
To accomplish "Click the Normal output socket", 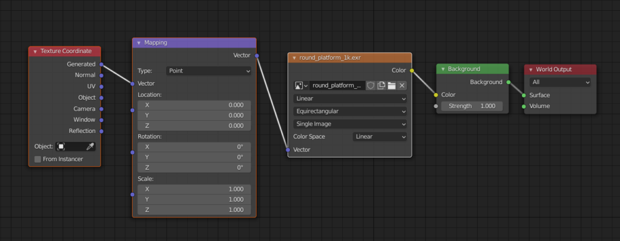I will click(x=101, y=75).
